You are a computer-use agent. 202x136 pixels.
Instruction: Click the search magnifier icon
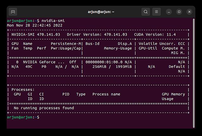point(146,12)
